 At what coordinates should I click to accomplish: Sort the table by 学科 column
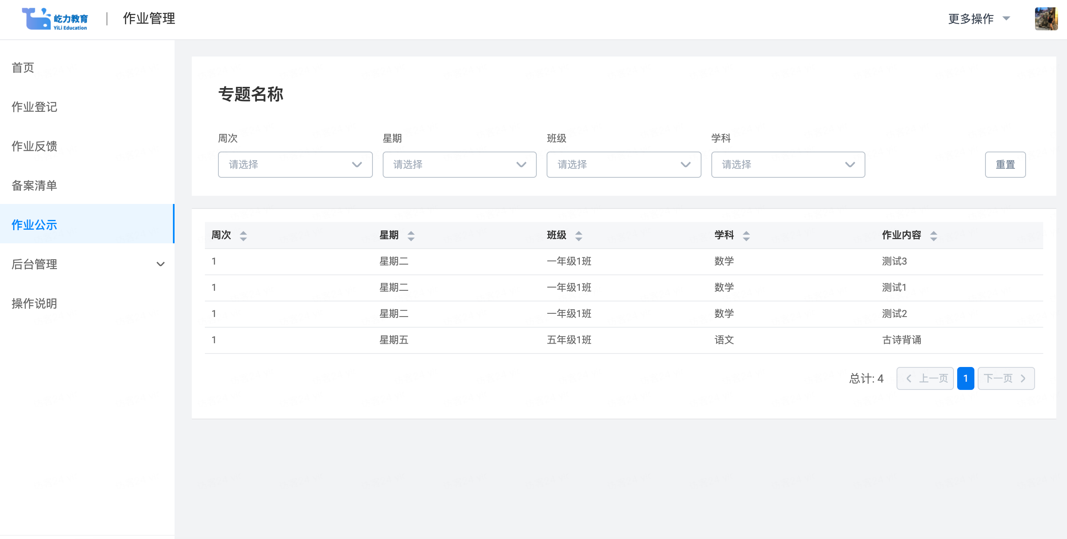click(x=746, y=236)
